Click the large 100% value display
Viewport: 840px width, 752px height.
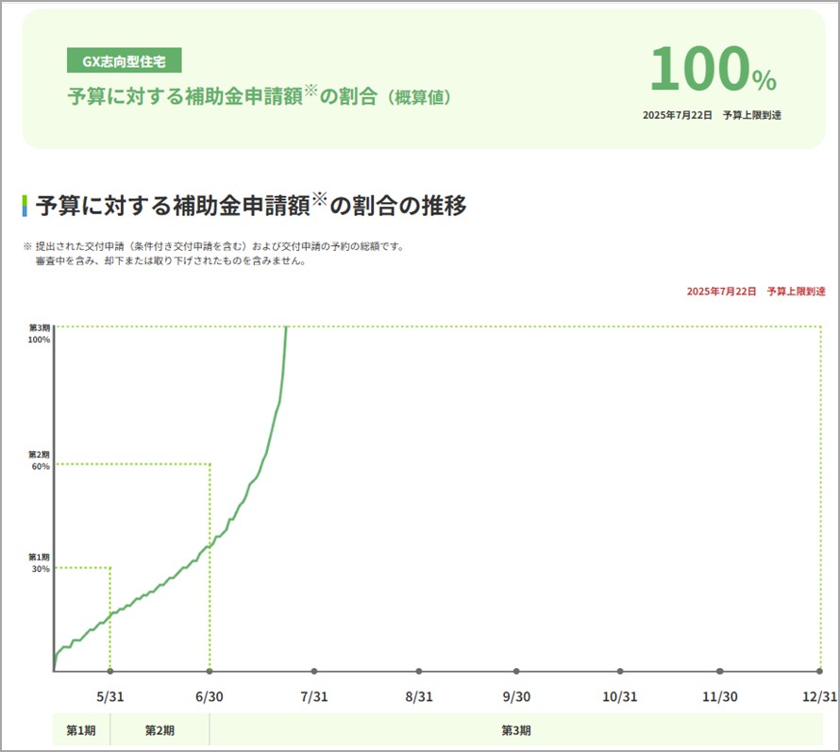coord(713,67)
